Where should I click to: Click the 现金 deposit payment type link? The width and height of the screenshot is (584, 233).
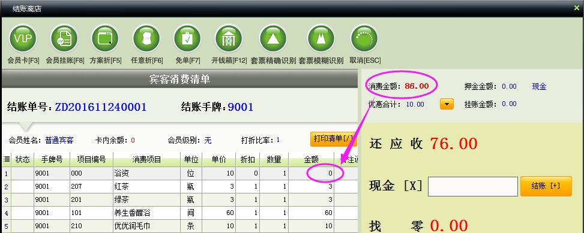539,87
